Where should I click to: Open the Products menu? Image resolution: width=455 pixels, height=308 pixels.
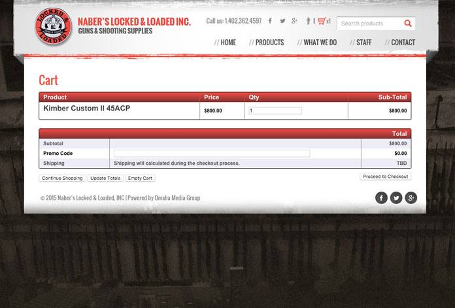click(269, 43)
